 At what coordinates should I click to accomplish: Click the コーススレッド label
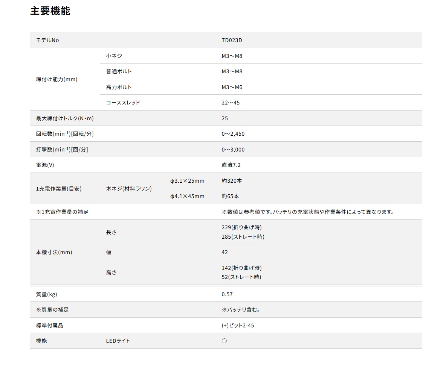click(x=123, y=103)
